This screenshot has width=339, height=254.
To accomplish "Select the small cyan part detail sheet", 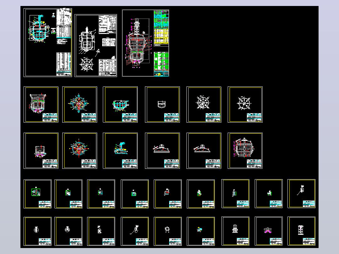I will [x=201, y=231].
